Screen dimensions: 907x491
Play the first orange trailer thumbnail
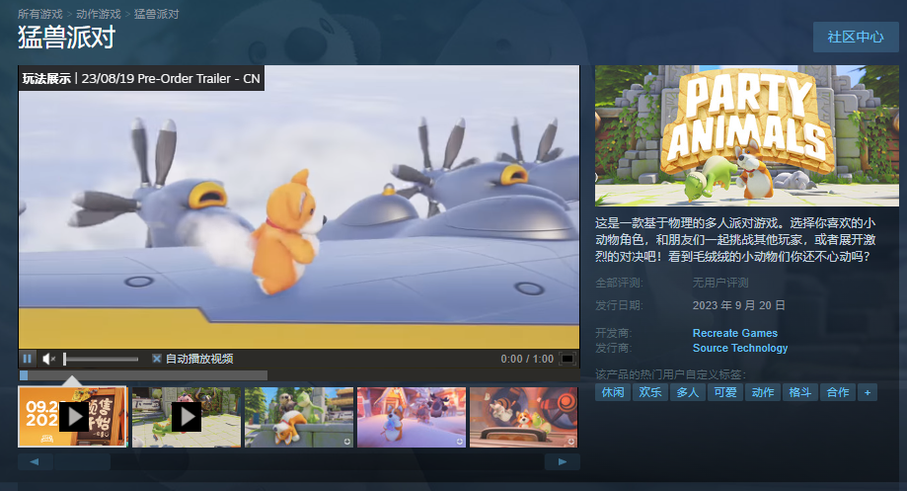coord(73,416)
